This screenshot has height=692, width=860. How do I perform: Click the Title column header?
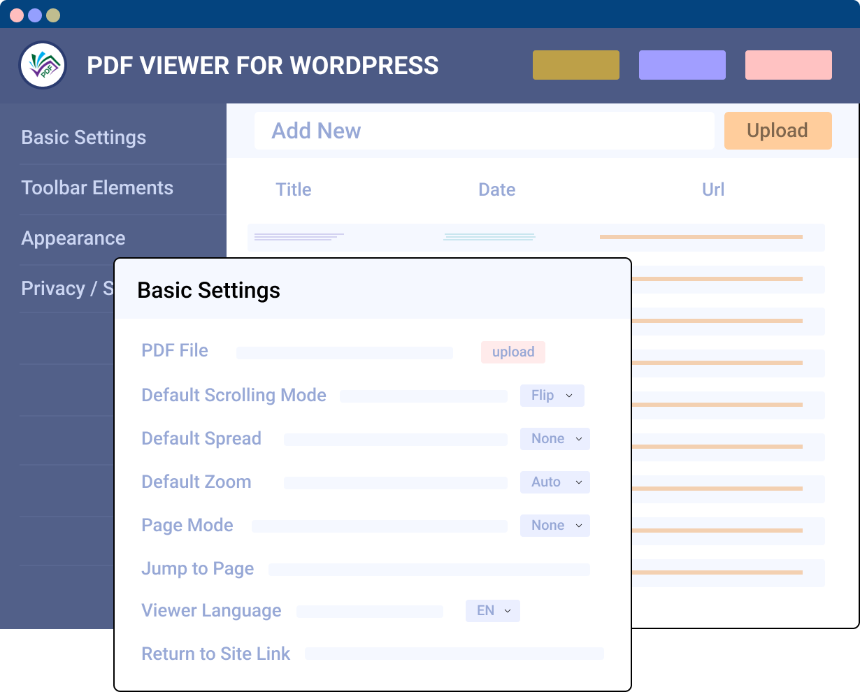point(294,189)
